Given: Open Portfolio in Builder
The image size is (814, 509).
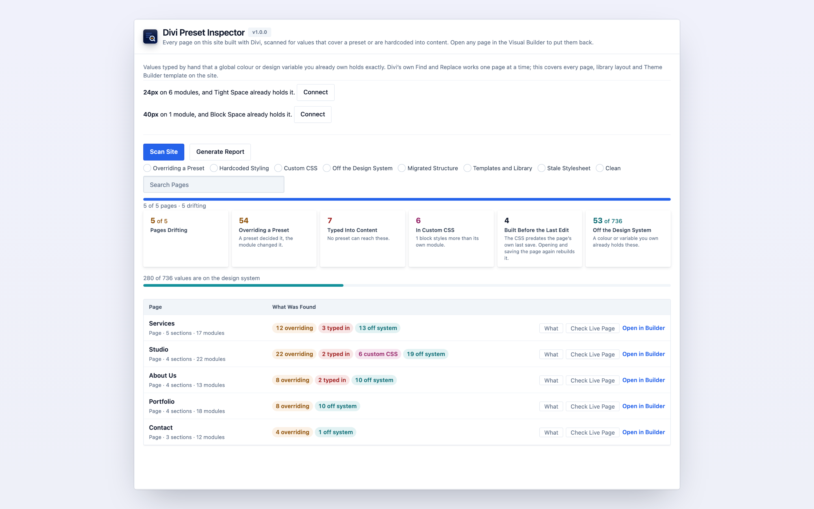Looking at the screenshot, I should 644,406.
